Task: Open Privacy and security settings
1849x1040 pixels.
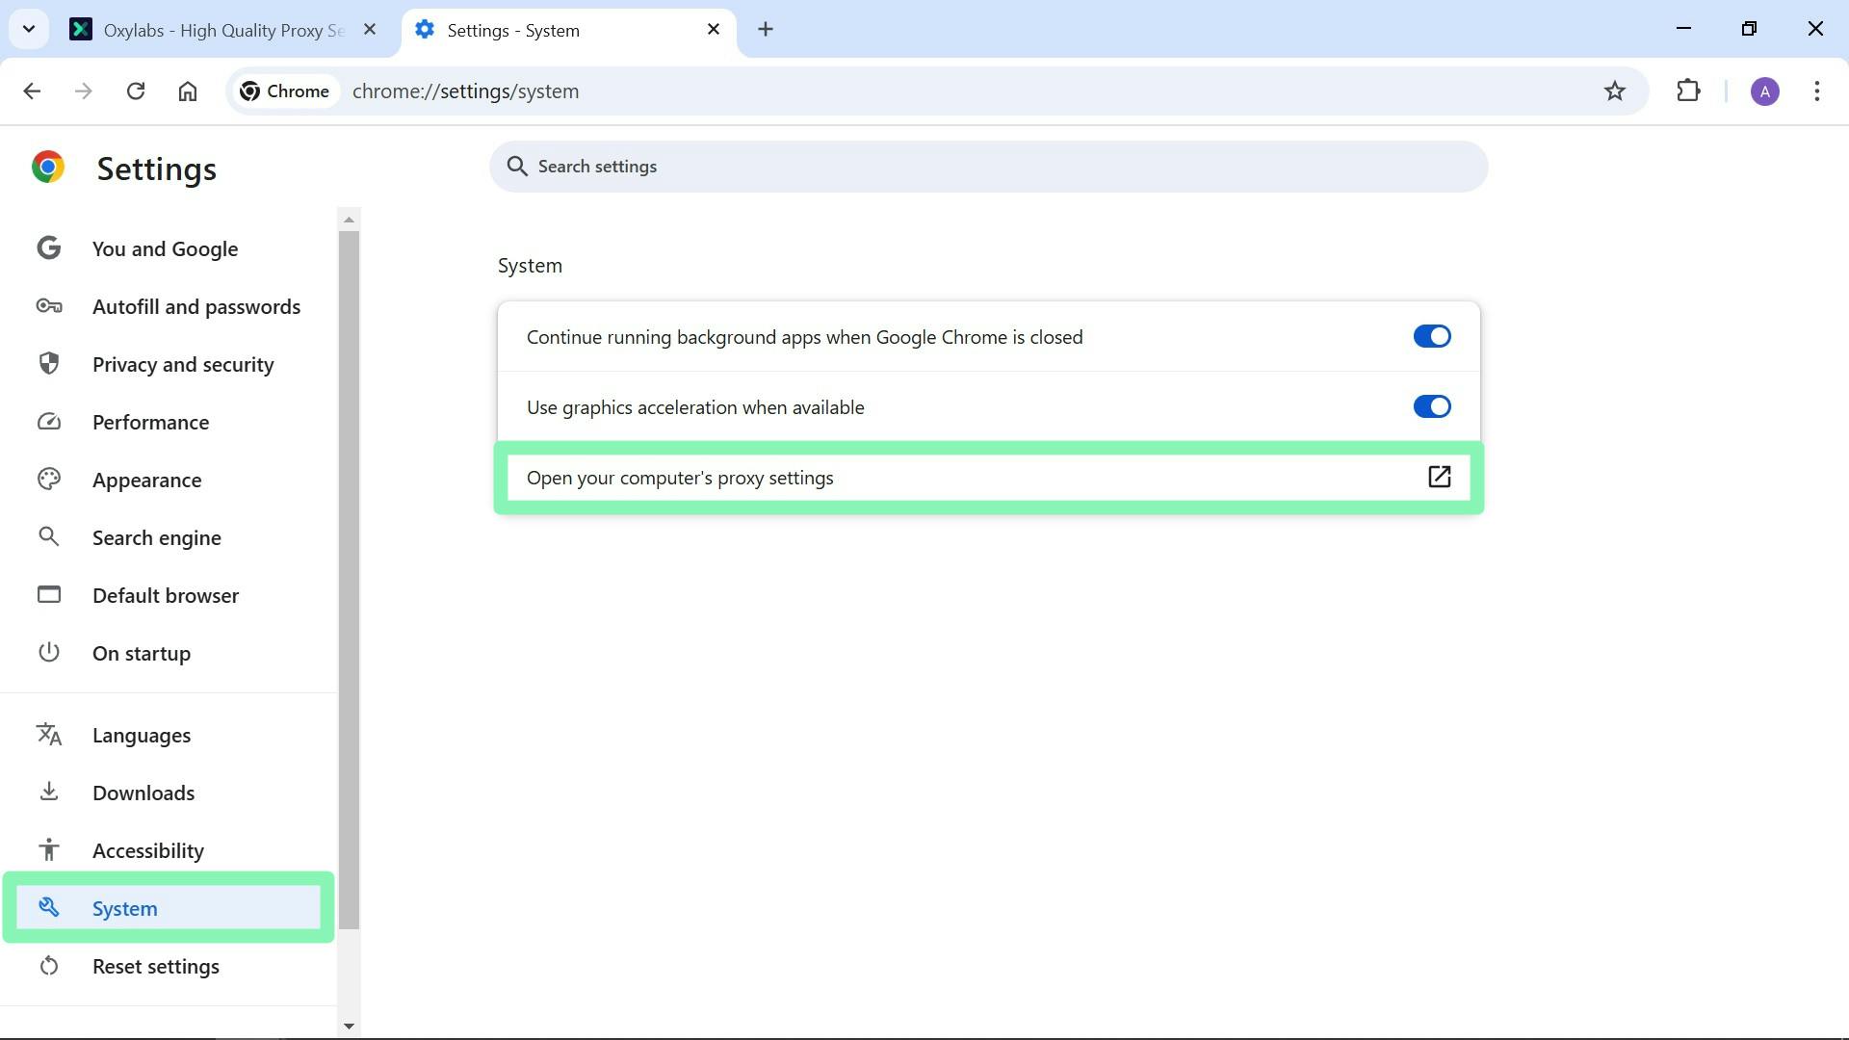Action: tap(183, 365)
